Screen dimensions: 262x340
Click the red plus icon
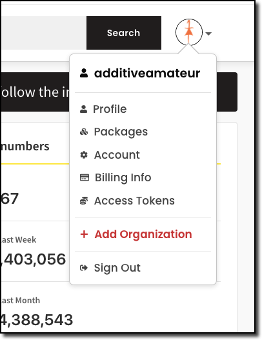tap(84, 234)
